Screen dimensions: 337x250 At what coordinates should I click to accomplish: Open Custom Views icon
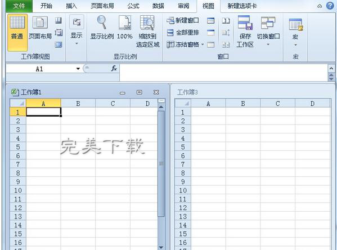coord(59,33)
